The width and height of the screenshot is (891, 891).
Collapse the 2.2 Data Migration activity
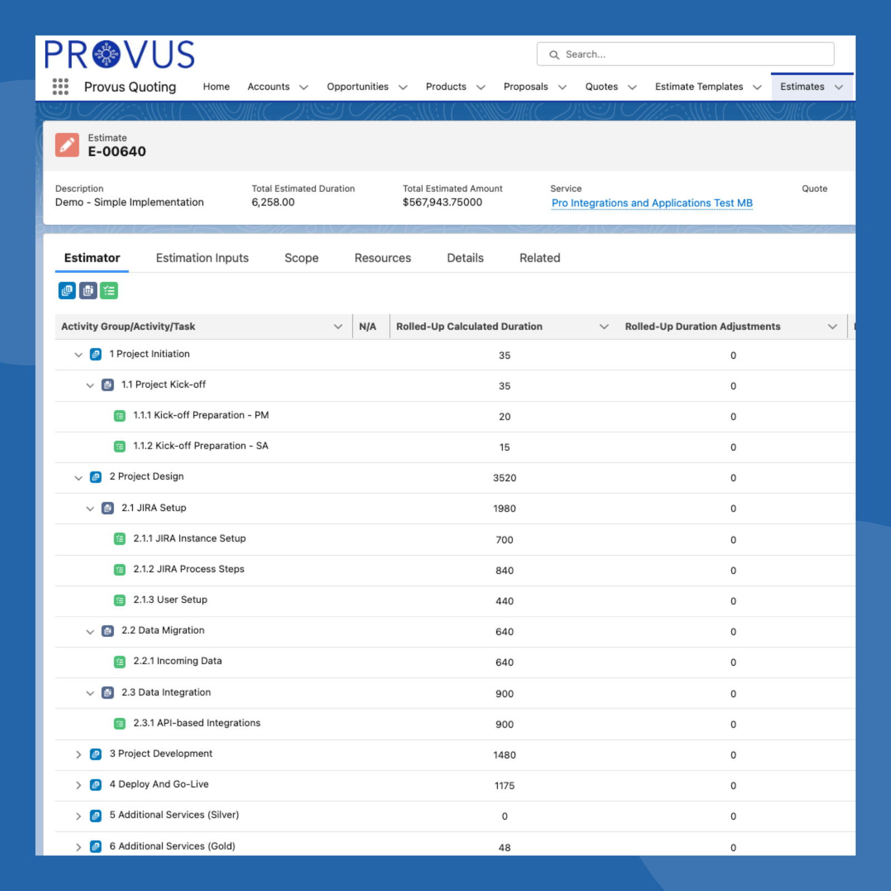point(90,631)
